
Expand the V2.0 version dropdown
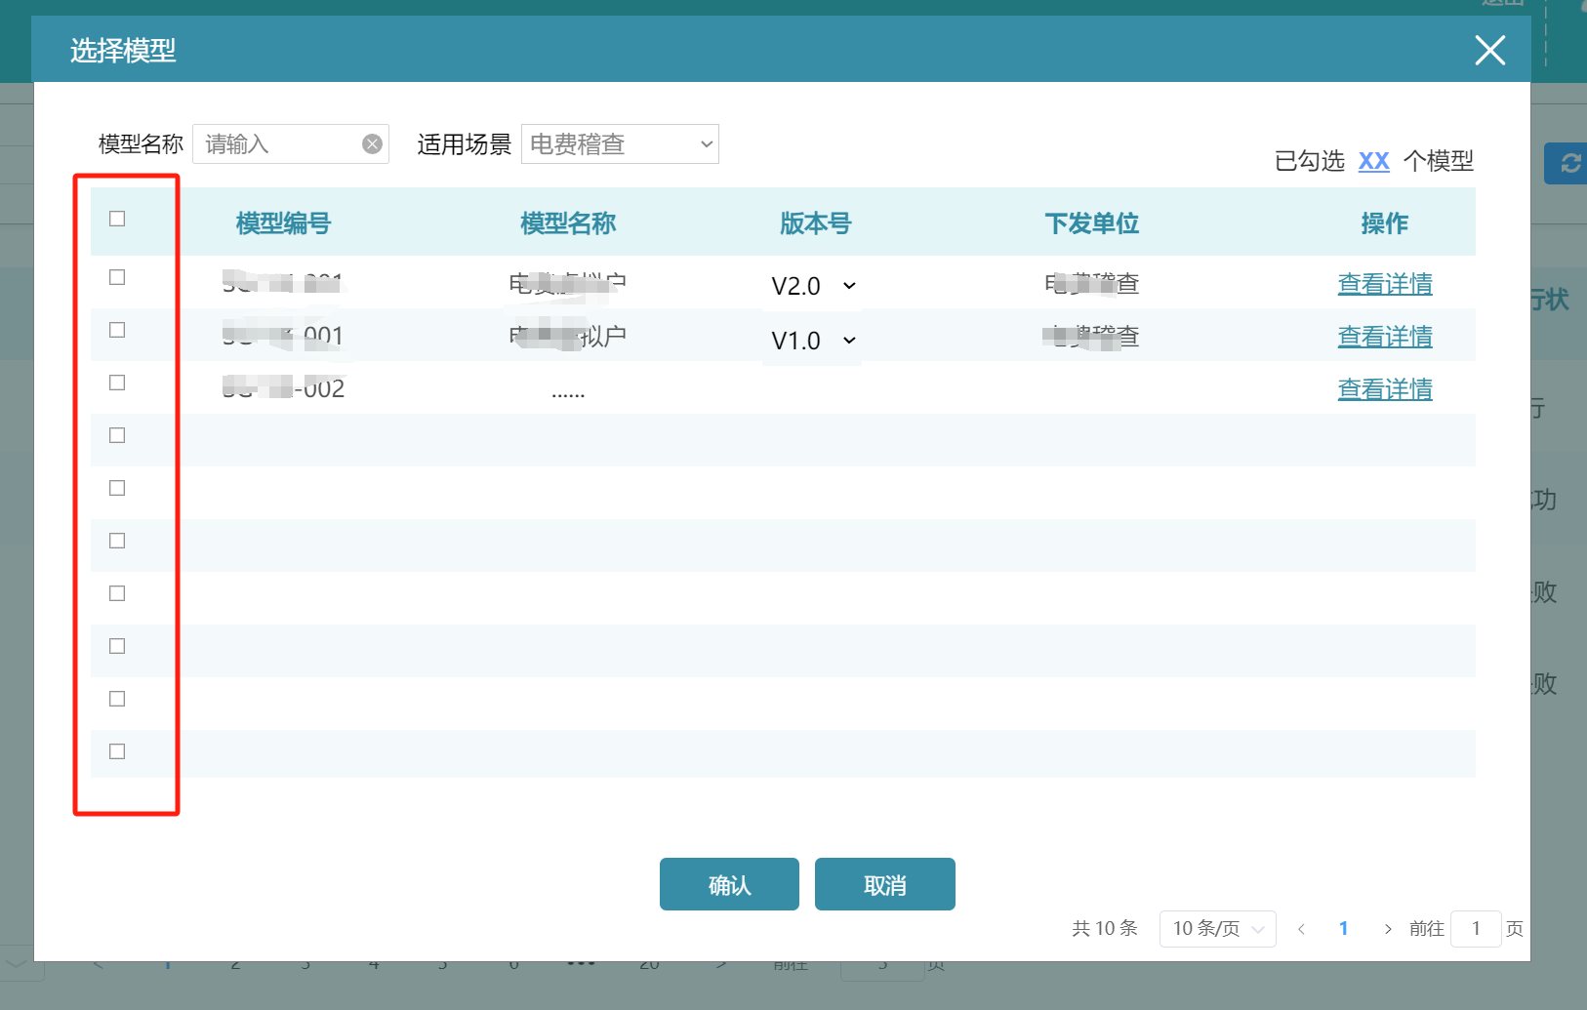(812, 286)
